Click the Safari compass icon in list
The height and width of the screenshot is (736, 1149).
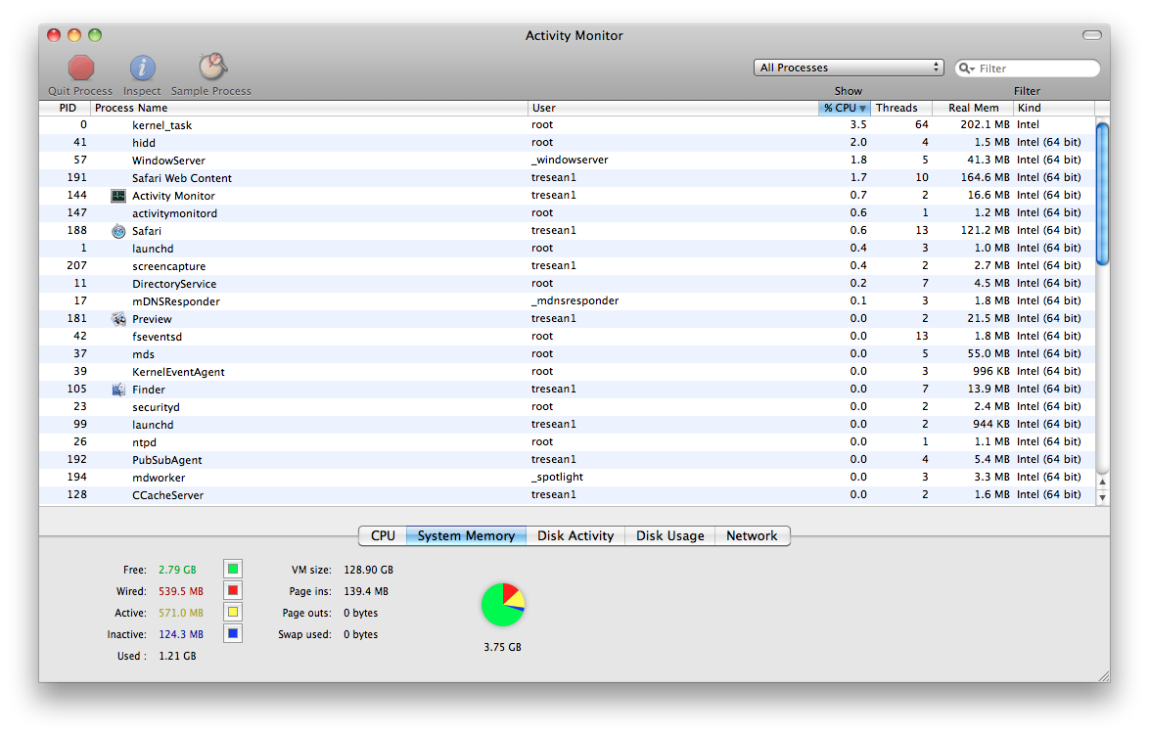pyautogui.click(x=118, y=231)
